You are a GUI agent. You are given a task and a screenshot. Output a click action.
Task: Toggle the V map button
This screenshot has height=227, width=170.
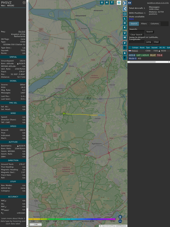[x=125, y=33]
